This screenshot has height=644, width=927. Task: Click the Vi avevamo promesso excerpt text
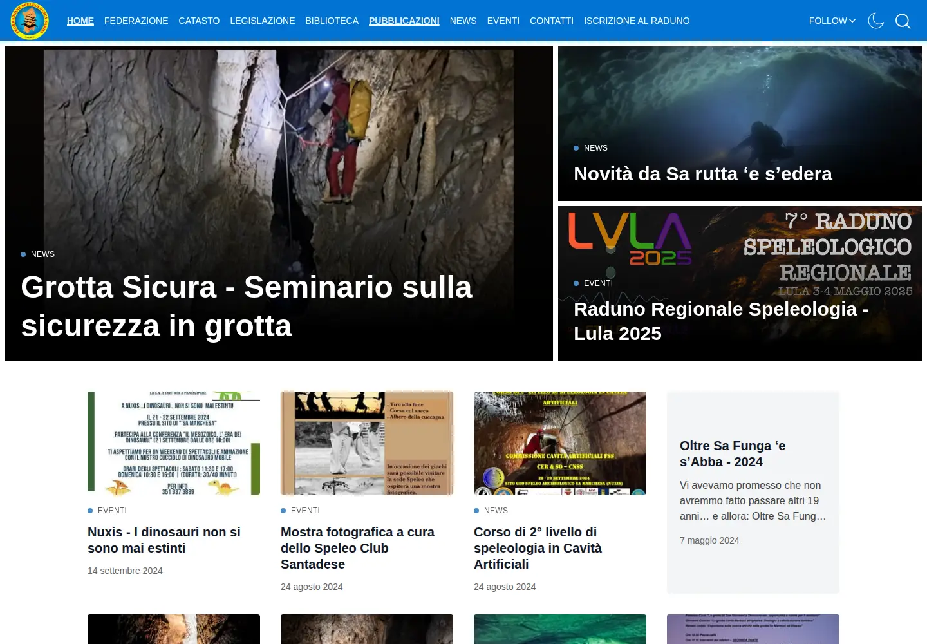point(753,500)
